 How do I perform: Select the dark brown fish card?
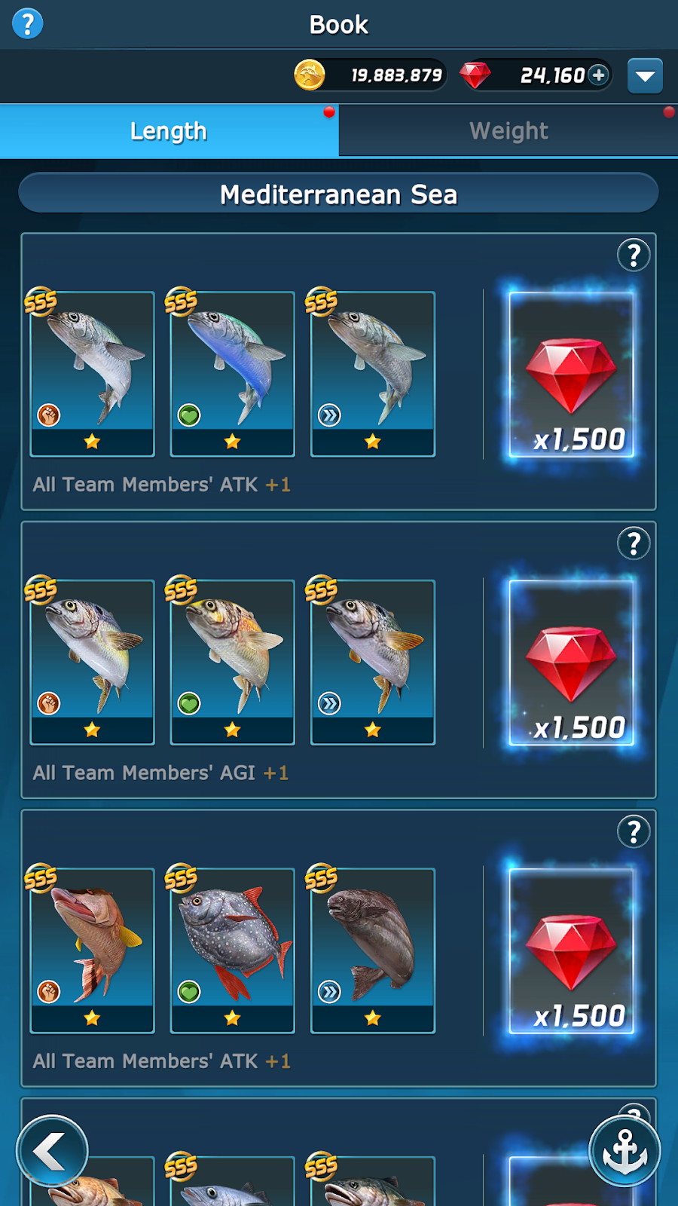click(x=373, y=950)
